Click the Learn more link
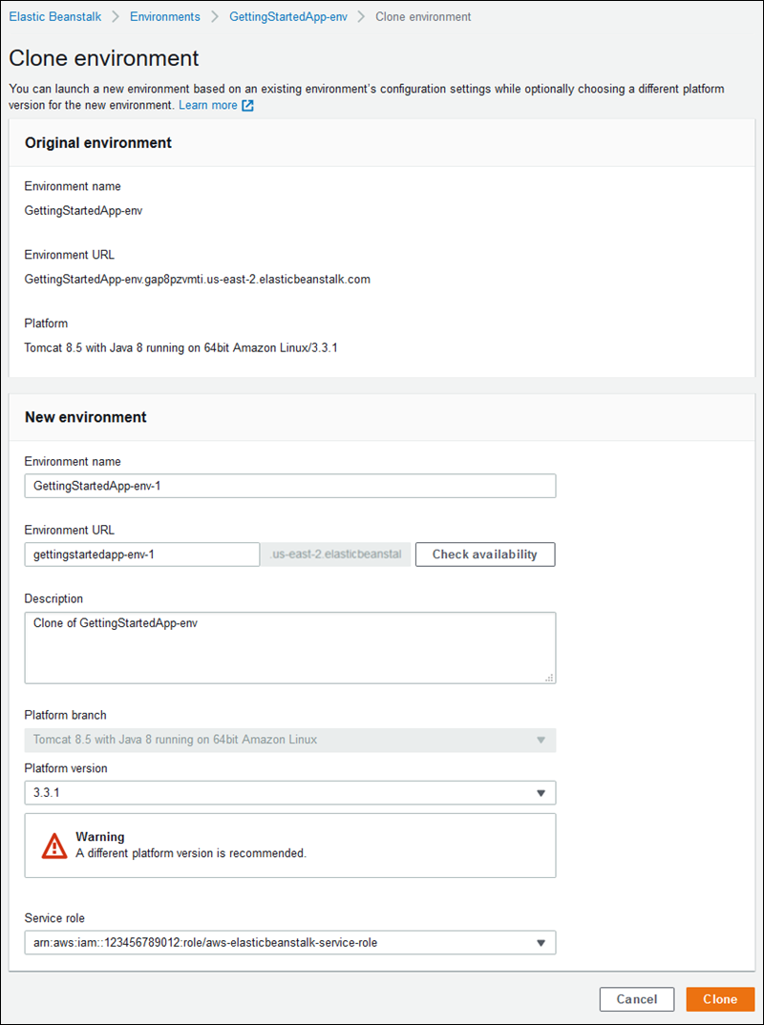This screenshot has height=1025, width=764. (207, 105)
